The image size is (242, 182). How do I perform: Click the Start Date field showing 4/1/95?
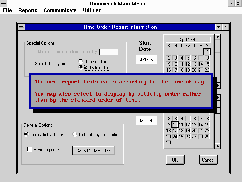[146, 60]
